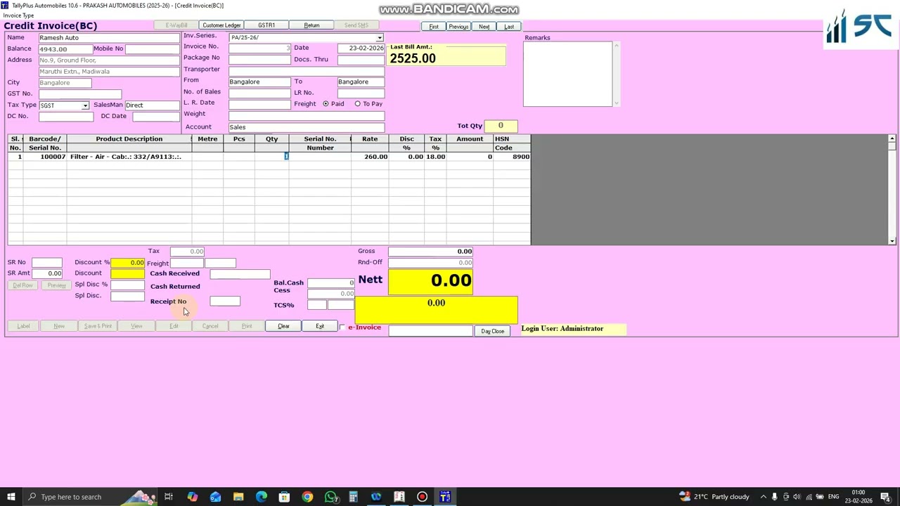Open the Calculator taskbar icon

pyautogui.click(x=353, y=497)
